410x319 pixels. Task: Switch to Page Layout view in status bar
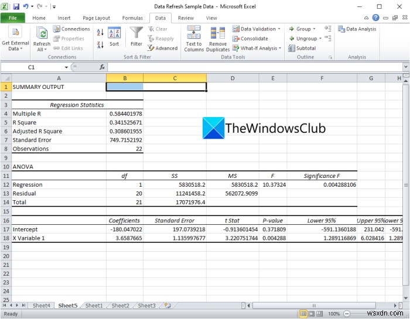311,314
